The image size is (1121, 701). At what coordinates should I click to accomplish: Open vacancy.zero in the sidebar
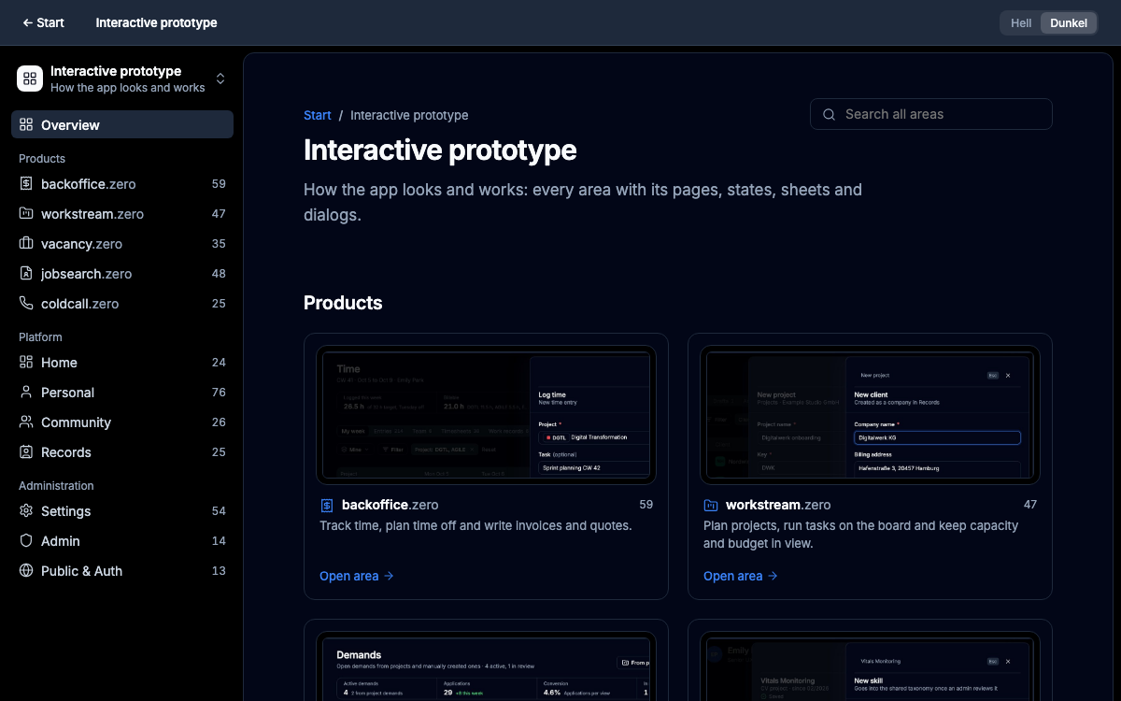[122, 244]
